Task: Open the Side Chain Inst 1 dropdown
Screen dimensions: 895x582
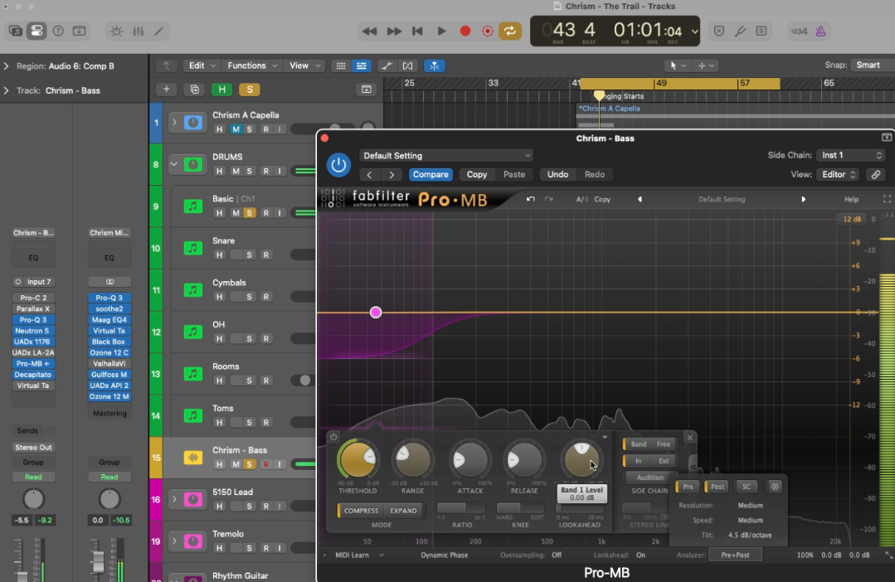Action: [851, 155]
